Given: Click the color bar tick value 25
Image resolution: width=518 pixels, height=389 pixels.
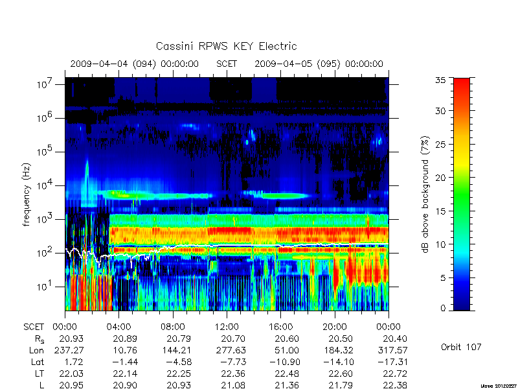Looking at the screenshot, I should tap(440, 144).
